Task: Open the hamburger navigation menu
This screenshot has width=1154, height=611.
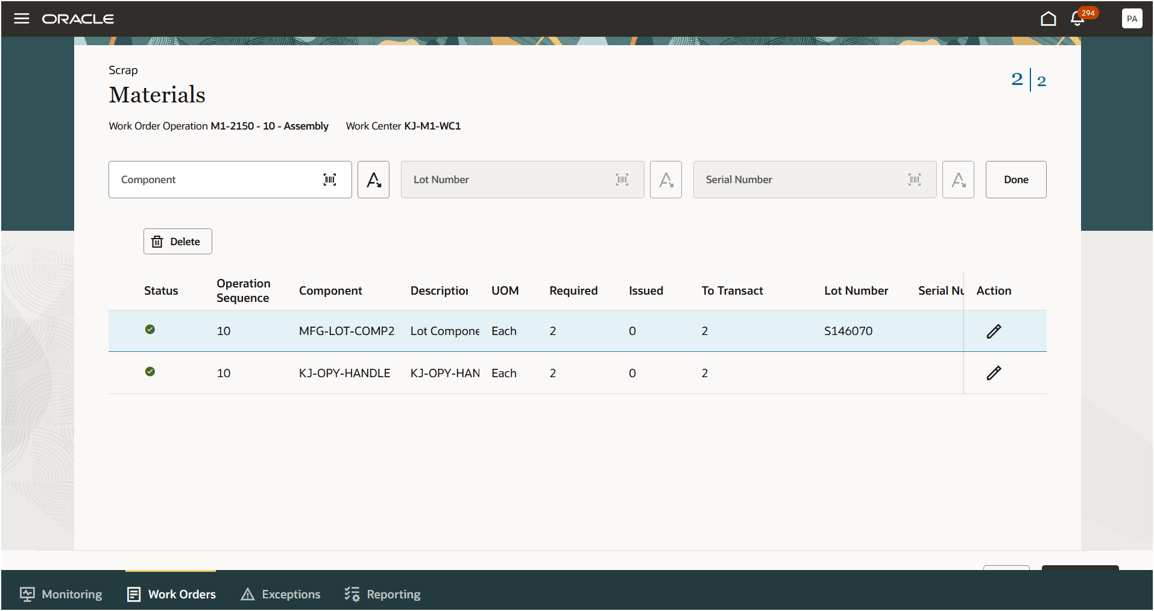Action: coord(22,19)
